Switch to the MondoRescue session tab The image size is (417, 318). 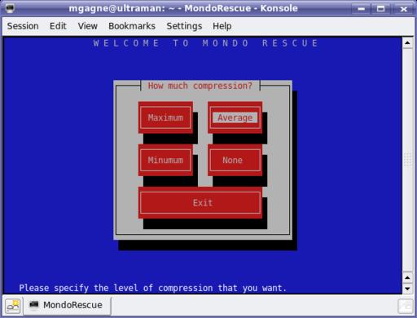tap(67, 305)
